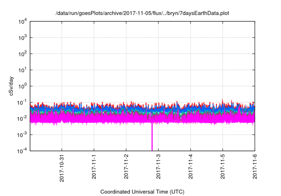Click the 10^1 y-axis tick label
The height and width of the screenshot is (196, 281).
pyautogui.click(x=23, y=70)
